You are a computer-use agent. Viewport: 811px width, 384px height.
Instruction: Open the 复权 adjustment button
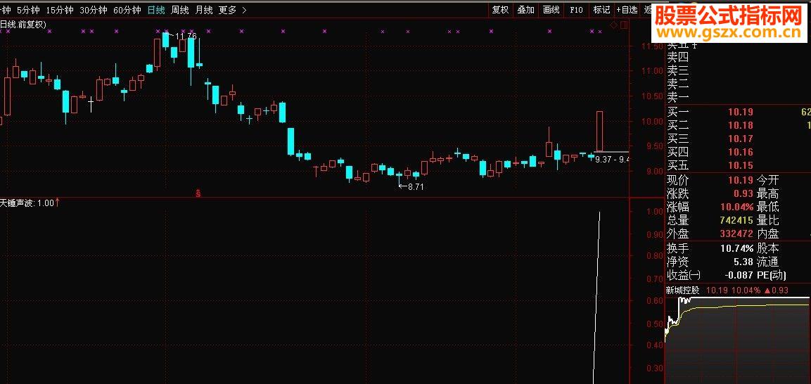500,9
